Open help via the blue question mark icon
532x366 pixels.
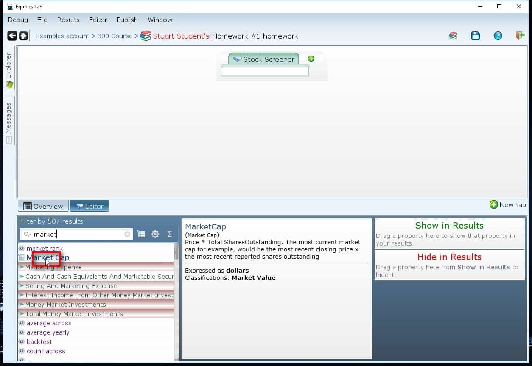point(498,36)
